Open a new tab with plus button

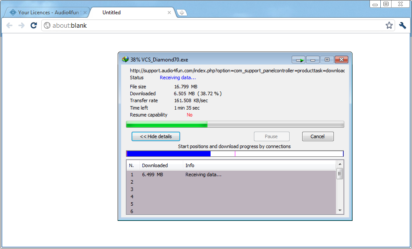pyautogui.click(x=182, y=13)
